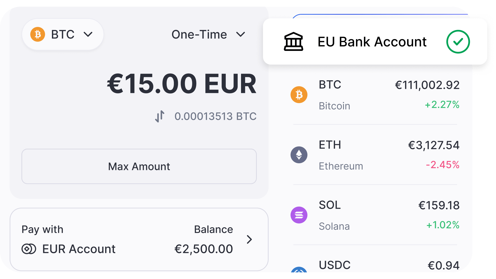Click the bank building icon for EU Bank Account
496x279 pixels.
293,42
